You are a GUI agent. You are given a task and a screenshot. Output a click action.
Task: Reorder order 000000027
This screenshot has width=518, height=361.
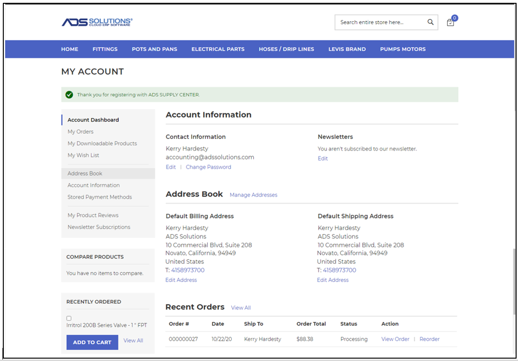tap(430, 339)
